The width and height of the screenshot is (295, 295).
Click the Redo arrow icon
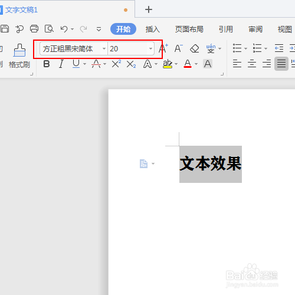click(x=83, y=29)
